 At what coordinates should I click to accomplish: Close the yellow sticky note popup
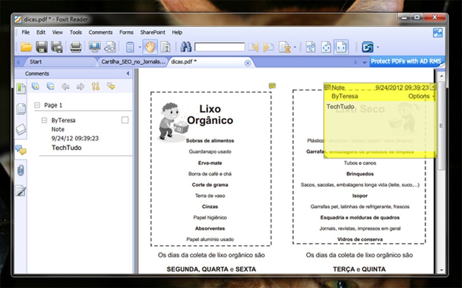click(x=432, y=87)
